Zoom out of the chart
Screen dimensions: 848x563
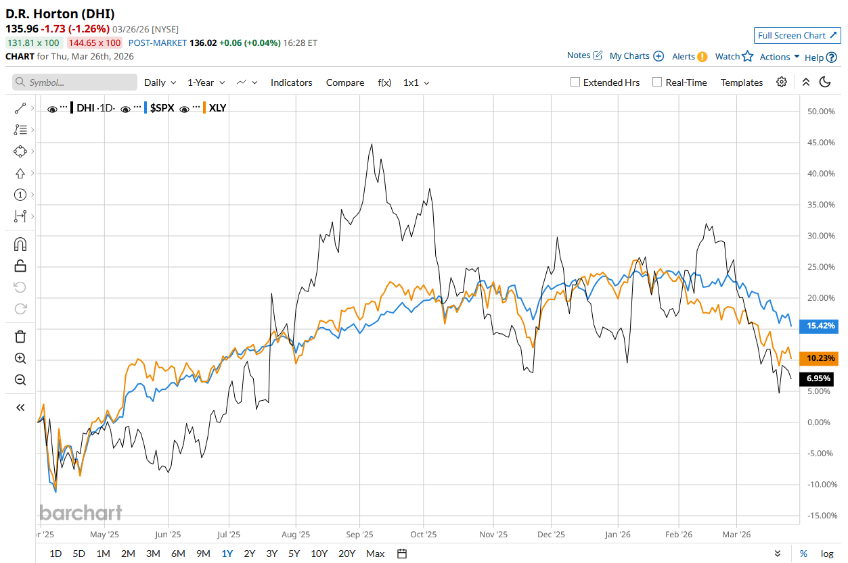[x=20, y=380]
